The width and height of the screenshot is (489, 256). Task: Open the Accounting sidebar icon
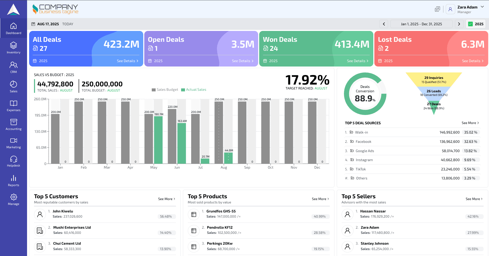tap(13, 122)
